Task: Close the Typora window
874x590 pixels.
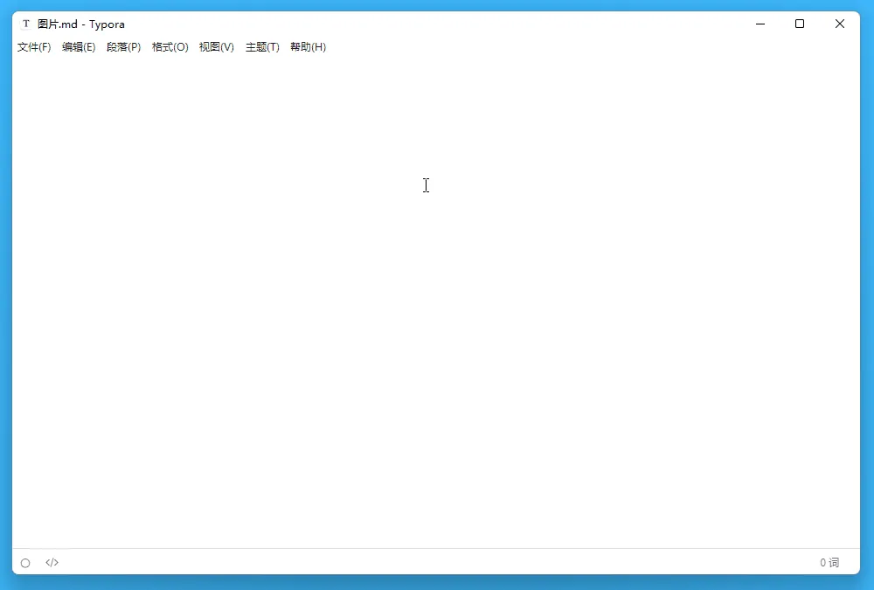Action: point(840,24)
